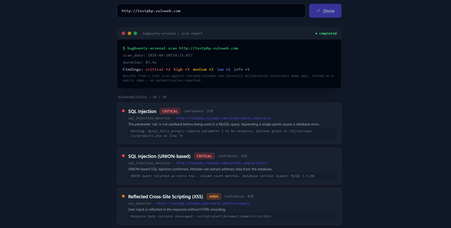Click the UNION query evidence block
Image resolution: width=451 pixels, height=228 pixels.
pos(232,176)
